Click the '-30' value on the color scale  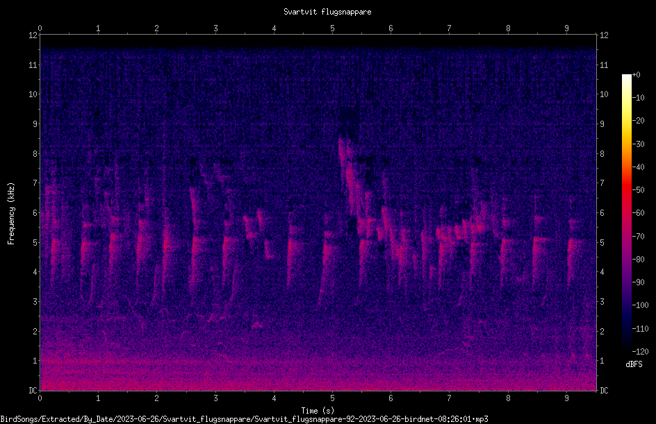pyautogui.click(x=639, y=144)
